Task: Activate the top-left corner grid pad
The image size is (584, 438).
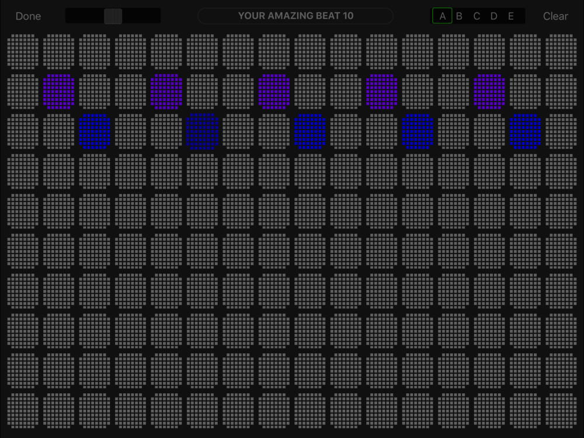Action: pyautogui.click(x=23, y=51)
